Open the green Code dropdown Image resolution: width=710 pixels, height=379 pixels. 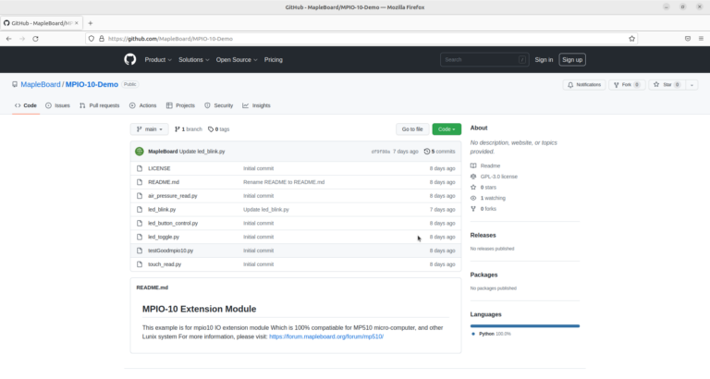(447, 129)
